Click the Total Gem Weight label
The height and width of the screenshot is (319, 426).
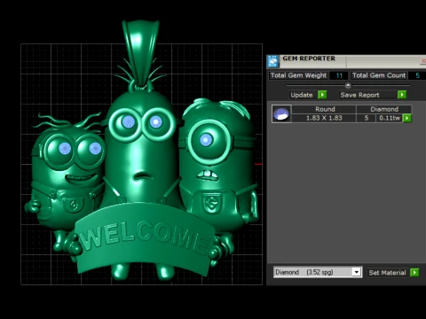(x=298, y=75)
